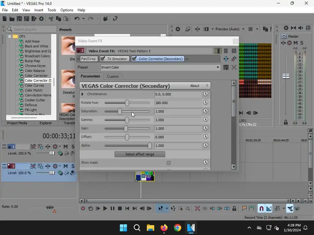This screenshot has width=314, height=235.
Task: Click the Split Screen View icon in preview
Action: [x=206, y=29]
